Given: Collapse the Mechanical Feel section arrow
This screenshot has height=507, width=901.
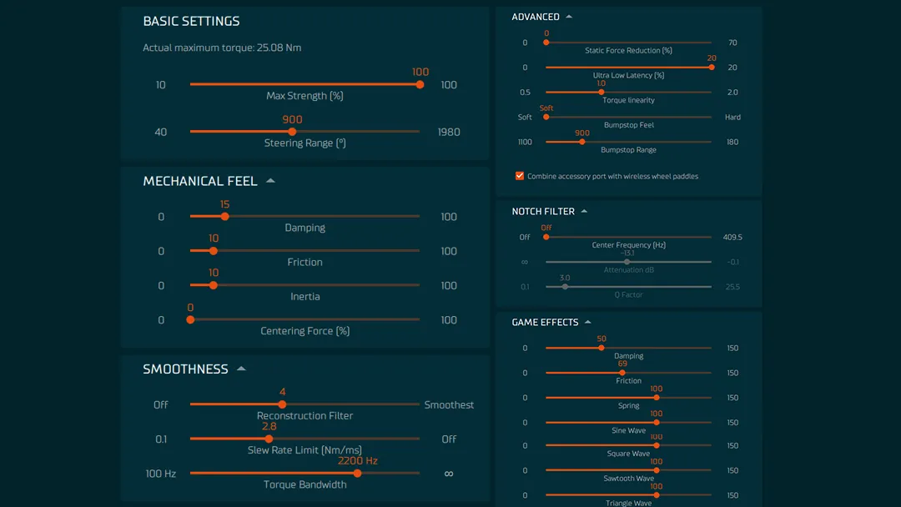Looking at the screenshot, I should pyautogui.click(x=270, y=181).
